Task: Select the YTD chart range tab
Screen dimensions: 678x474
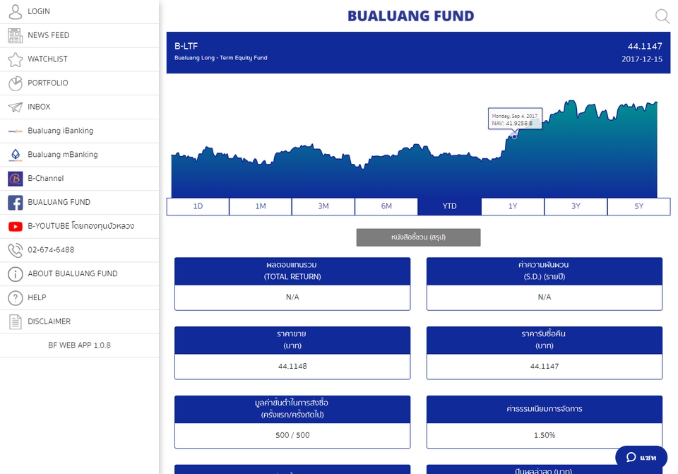Action: [449, 206]
